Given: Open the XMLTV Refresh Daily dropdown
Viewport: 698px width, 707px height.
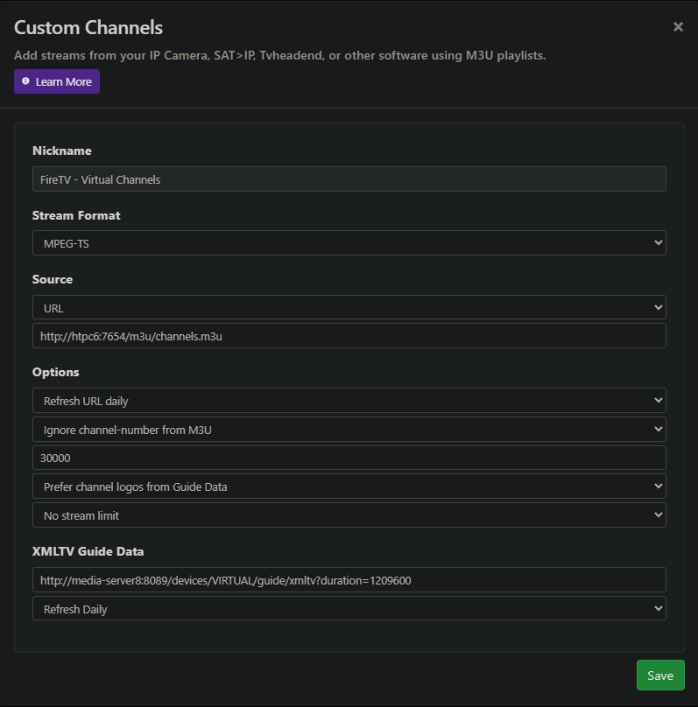Looking at the screenshot, I should tap(349, 609).
